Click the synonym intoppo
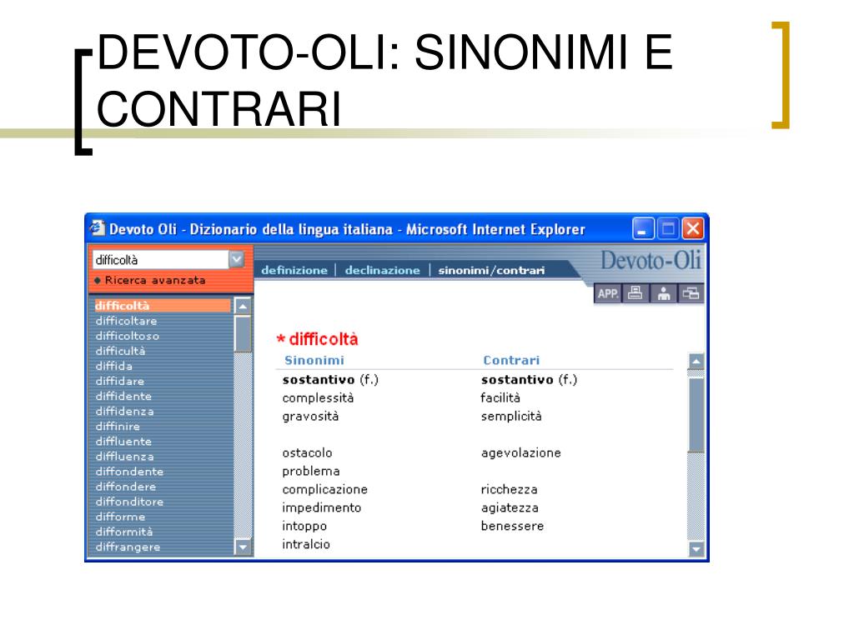The width and height of the screenshot is (854, 640). [304, 527]
